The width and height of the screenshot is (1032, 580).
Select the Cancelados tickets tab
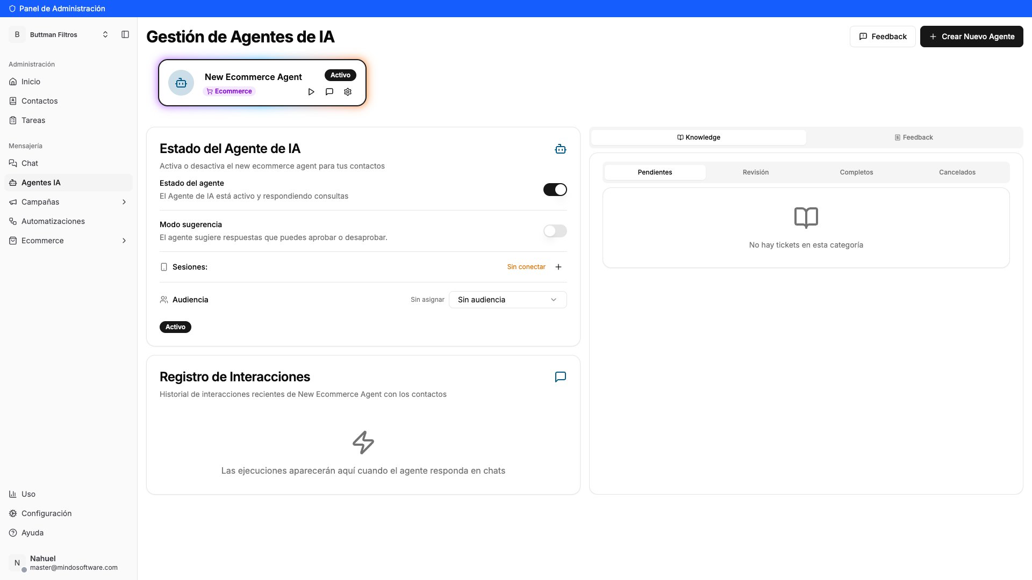click(957, 172)
